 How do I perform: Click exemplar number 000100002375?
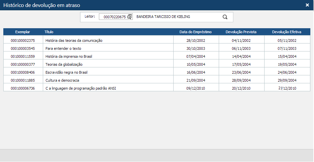pyautogui.click(x=23, y=40)
